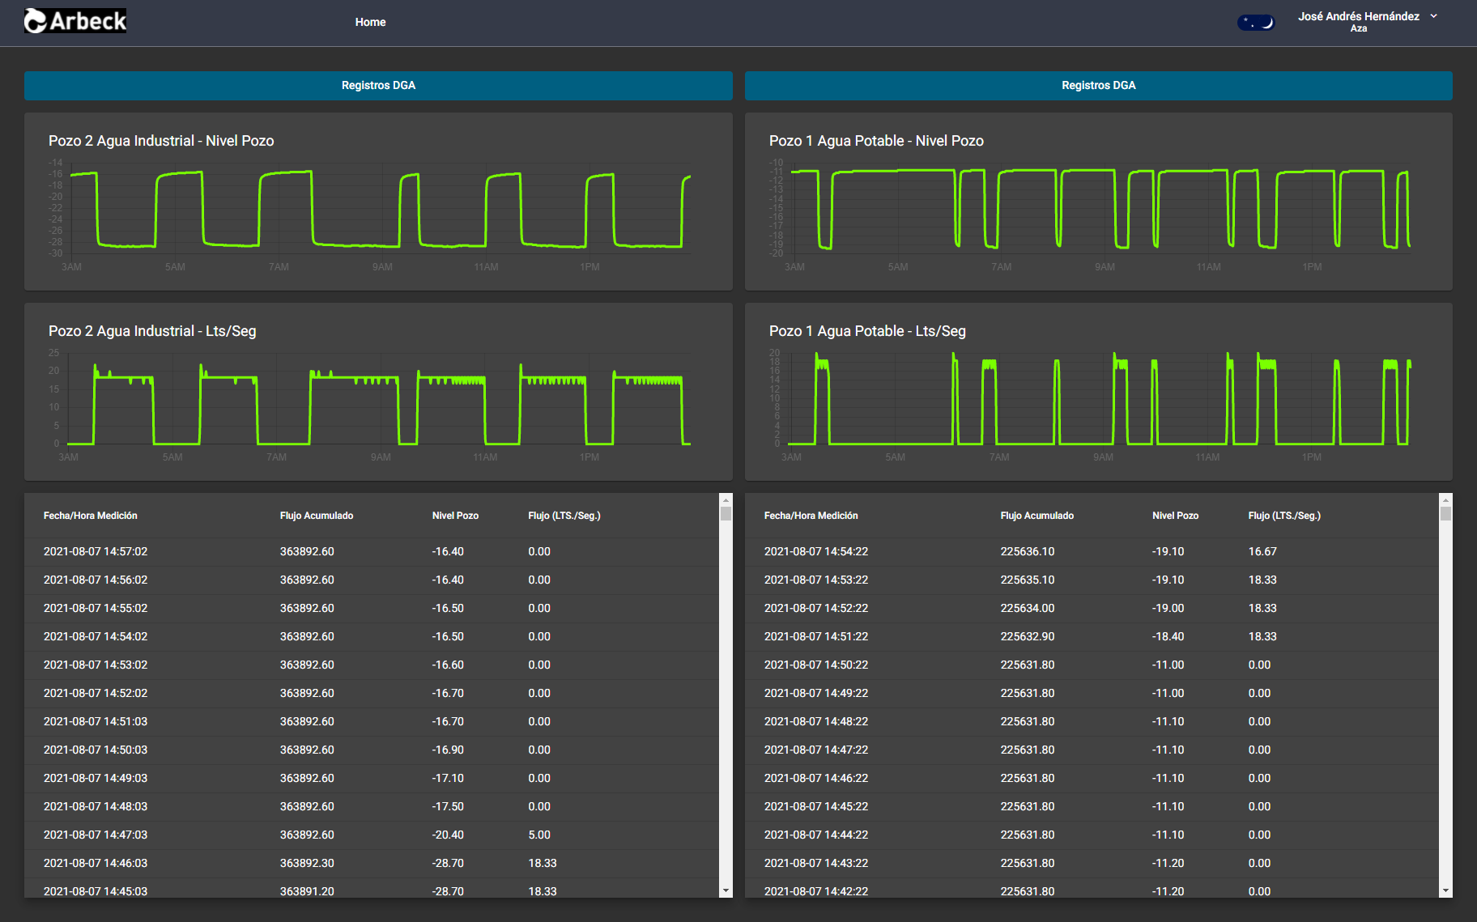The height and width of the screenshot is (922, 1477).
Task: Click accumulated value 225635.10
Action: [1028, 580]
